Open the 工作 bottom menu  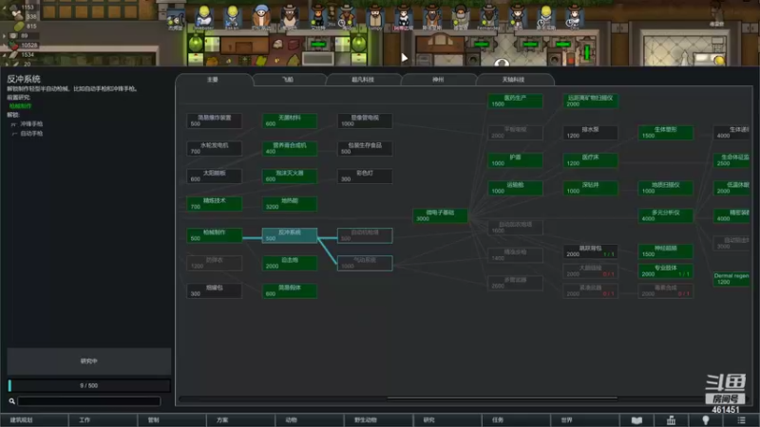pyautogui.click(x=103, y=420)
